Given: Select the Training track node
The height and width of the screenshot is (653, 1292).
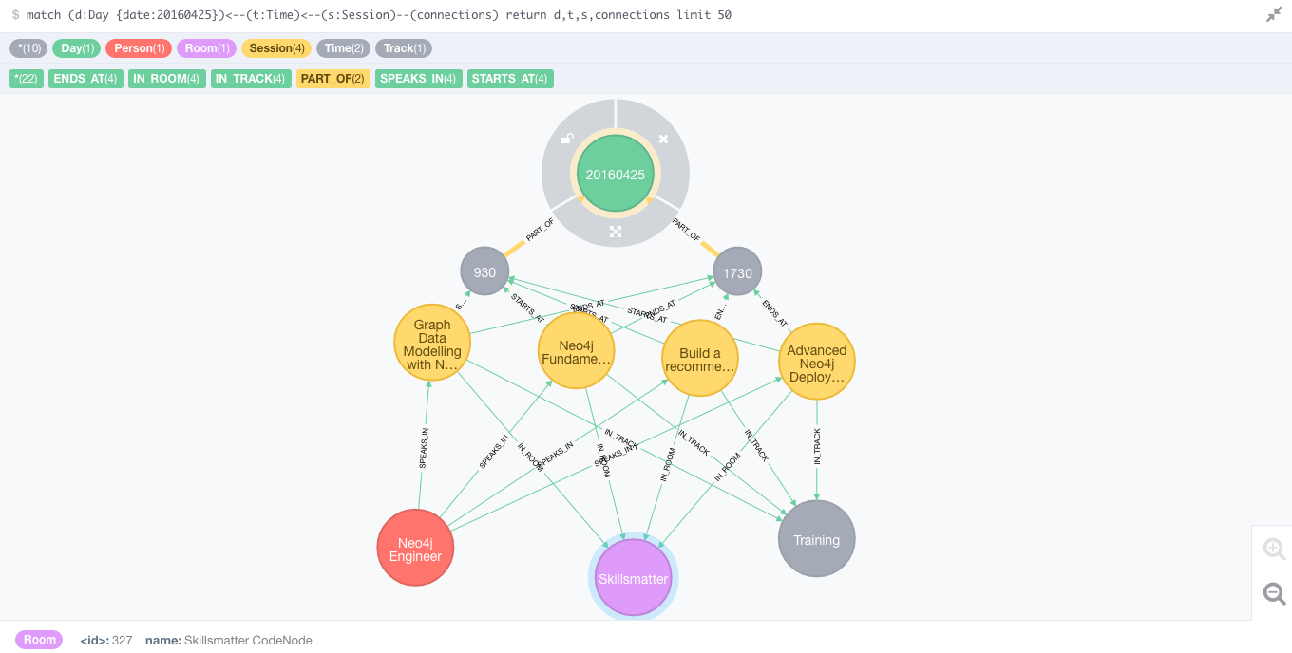Looking at the screenshot, I should point(816,539).
